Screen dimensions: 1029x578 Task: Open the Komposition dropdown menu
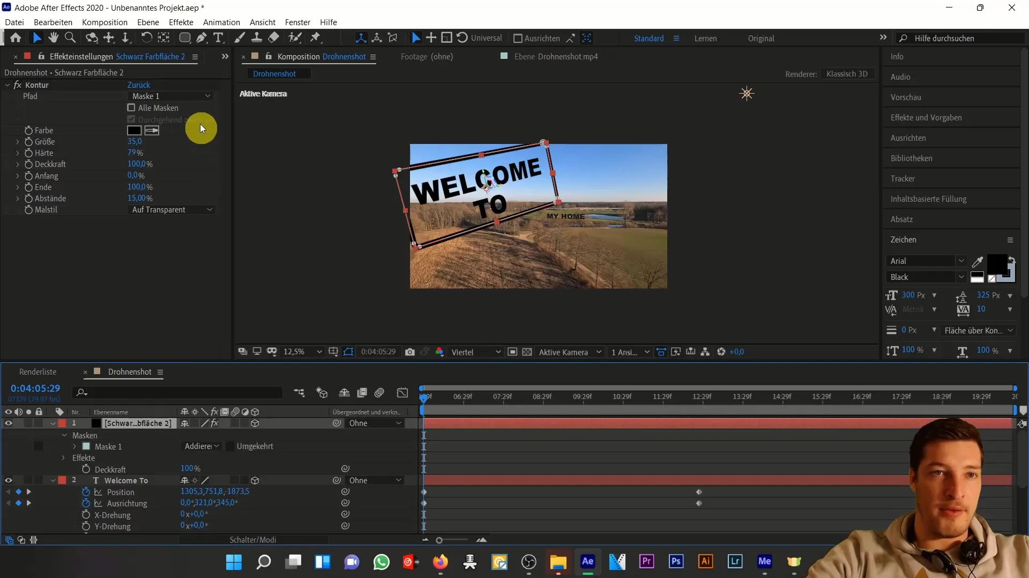point(104,22)
